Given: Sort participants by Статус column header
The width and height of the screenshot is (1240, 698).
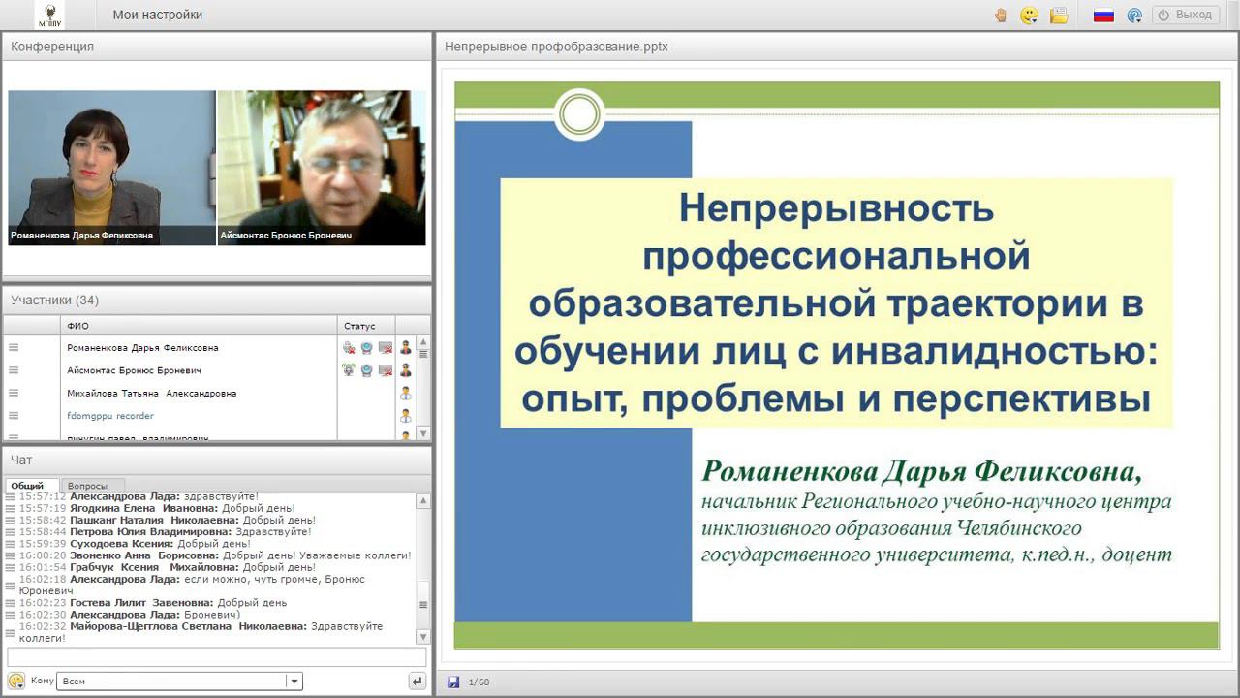Looking at the screenshot, I should [366, 326].
